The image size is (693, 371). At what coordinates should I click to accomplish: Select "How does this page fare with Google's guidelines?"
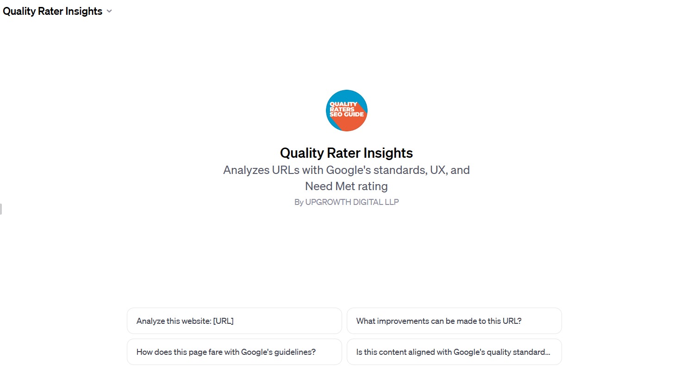(234, 352)
